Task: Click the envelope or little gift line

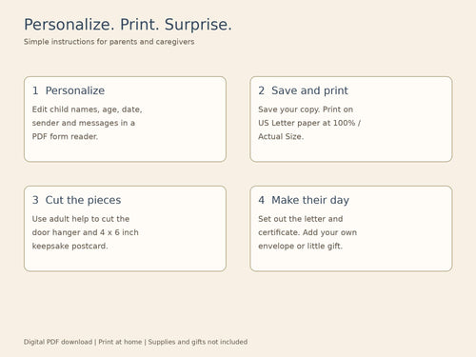Action: point(300,247)
